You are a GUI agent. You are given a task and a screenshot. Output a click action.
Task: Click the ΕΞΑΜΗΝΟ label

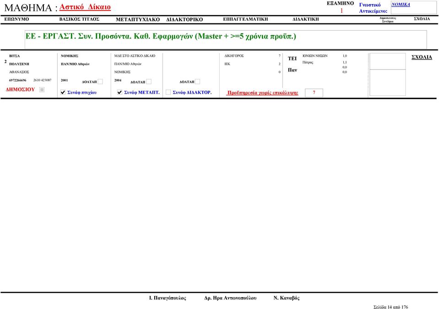coord(340,3)
